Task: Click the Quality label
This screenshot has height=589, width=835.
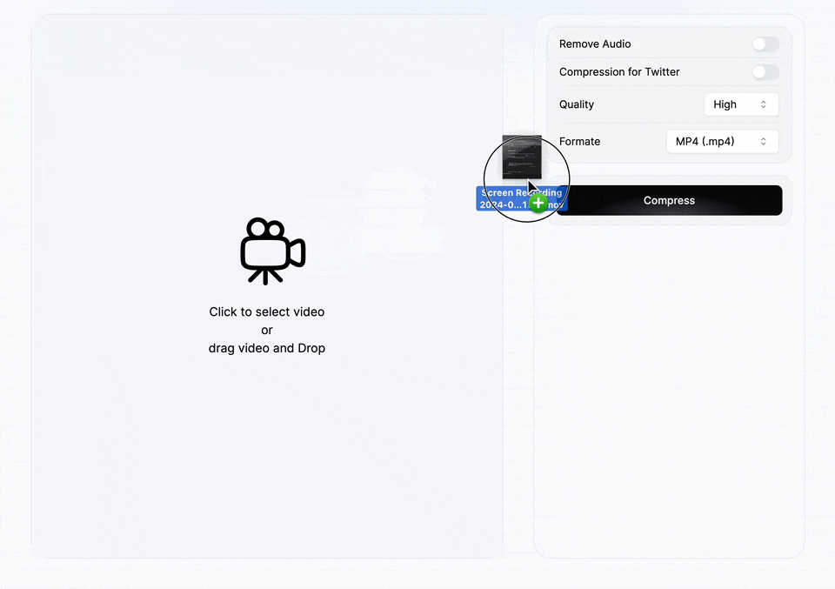Action: (576, 104)
